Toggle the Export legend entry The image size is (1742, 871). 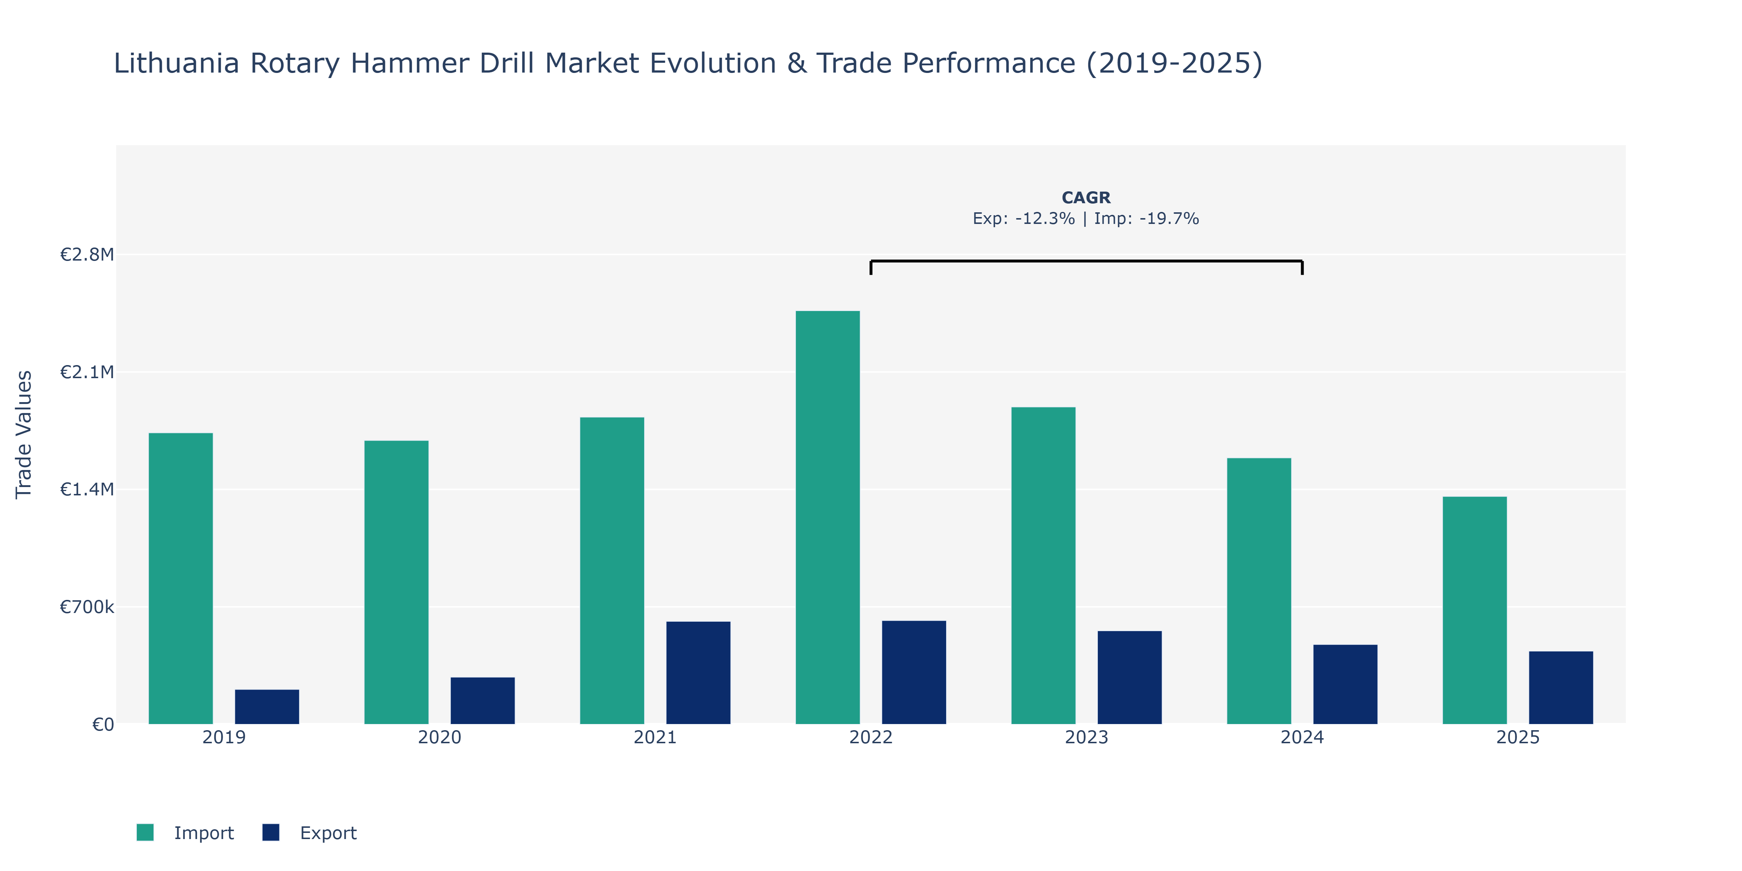[310, 833]
